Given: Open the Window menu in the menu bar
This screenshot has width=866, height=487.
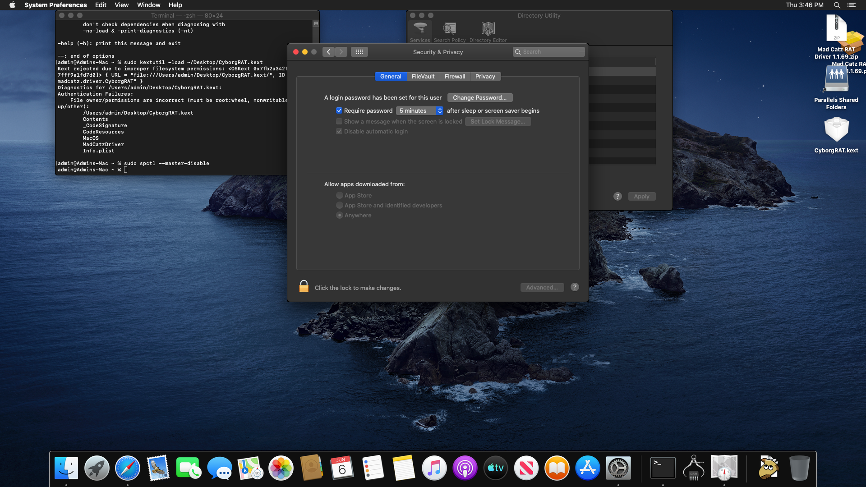Looking at the screenshot, I should [148, 5].
